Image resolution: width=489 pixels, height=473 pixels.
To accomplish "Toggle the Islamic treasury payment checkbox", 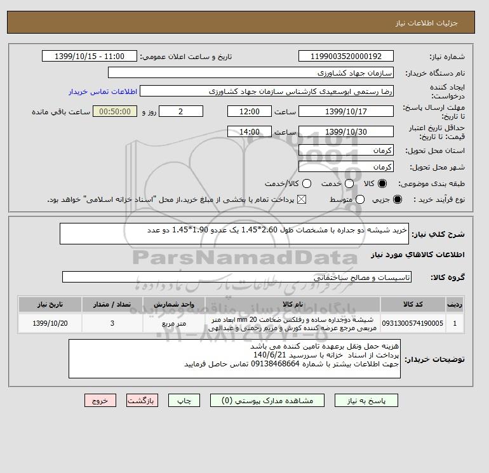I will (x=302, y=199).
